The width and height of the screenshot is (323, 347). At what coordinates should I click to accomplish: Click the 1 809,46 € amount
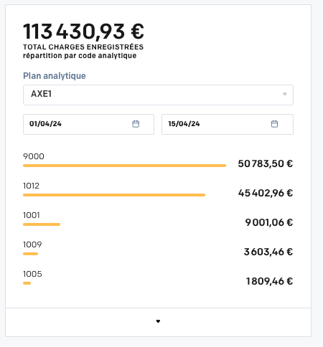tap(269, 281)
